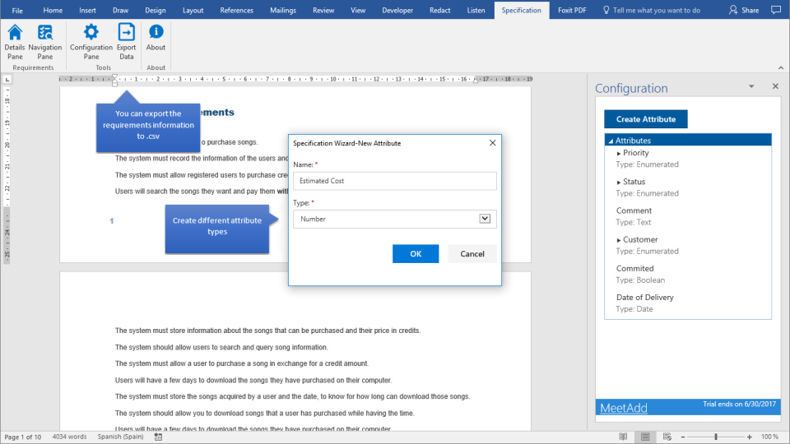Screen dimensions: 790x444
Task: Switch to the Review tab
Action: [x=323, y=10]
